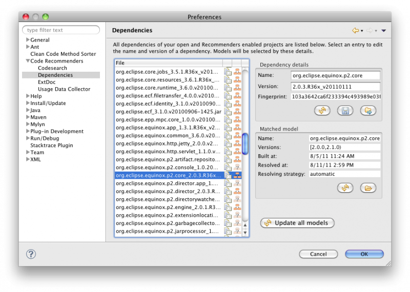Click the filter text search field
The width and height of the screenshot is (410, 292).
(x=61, y=30)
